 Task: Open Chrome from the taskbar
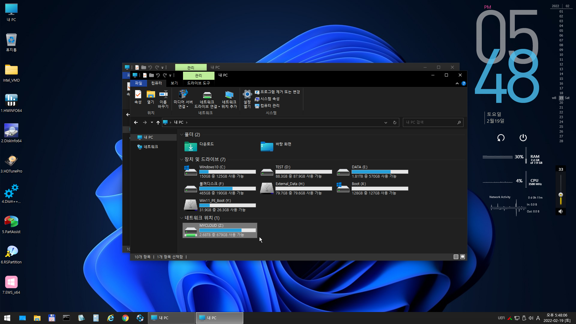coord(125,318)
